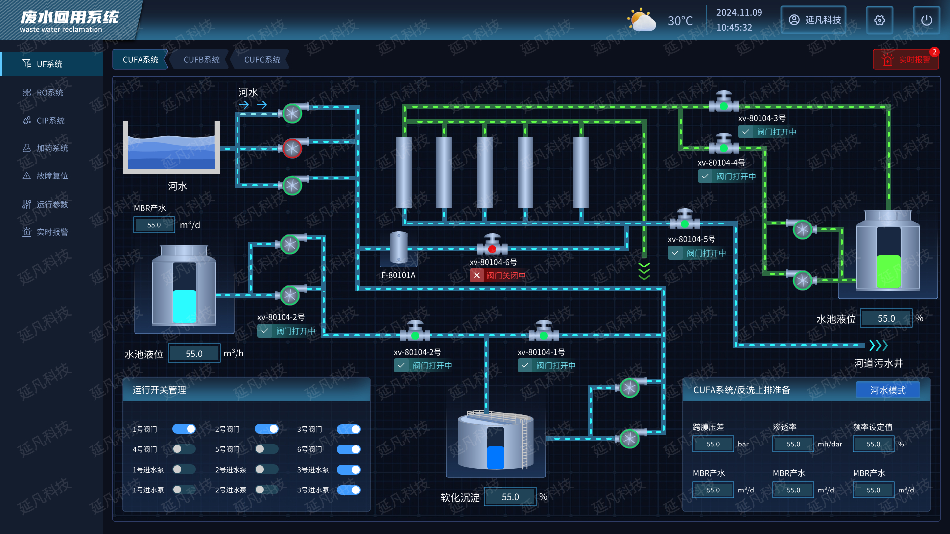Click the xv-80104-3号 valve icon
The width and height of the screenshot is (950, 534).
724,102
